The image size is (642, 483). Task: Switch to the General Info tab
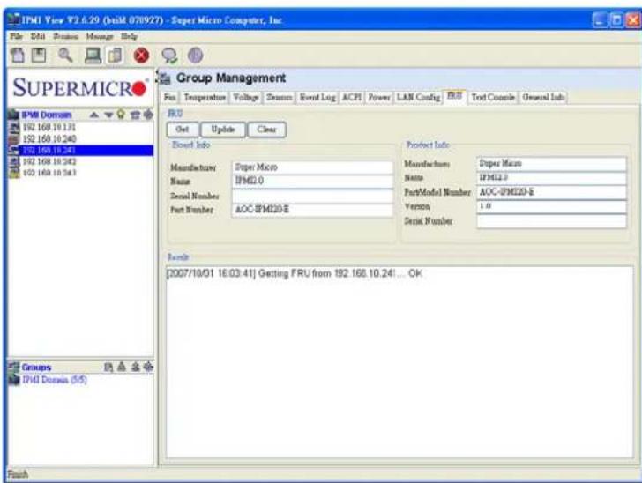[544, 97]
